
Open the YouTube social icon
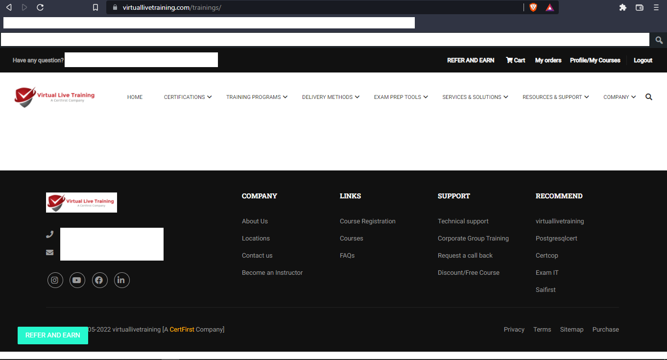pyautogui.click(x=77, y=280)
